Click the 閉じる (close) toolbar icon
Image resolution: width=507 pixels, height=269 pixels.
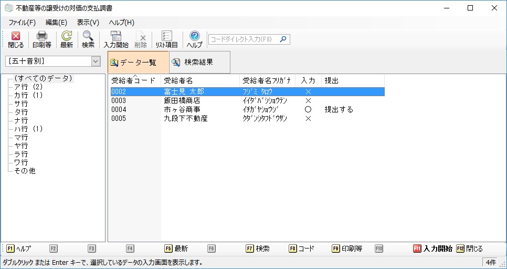point(16,39)
